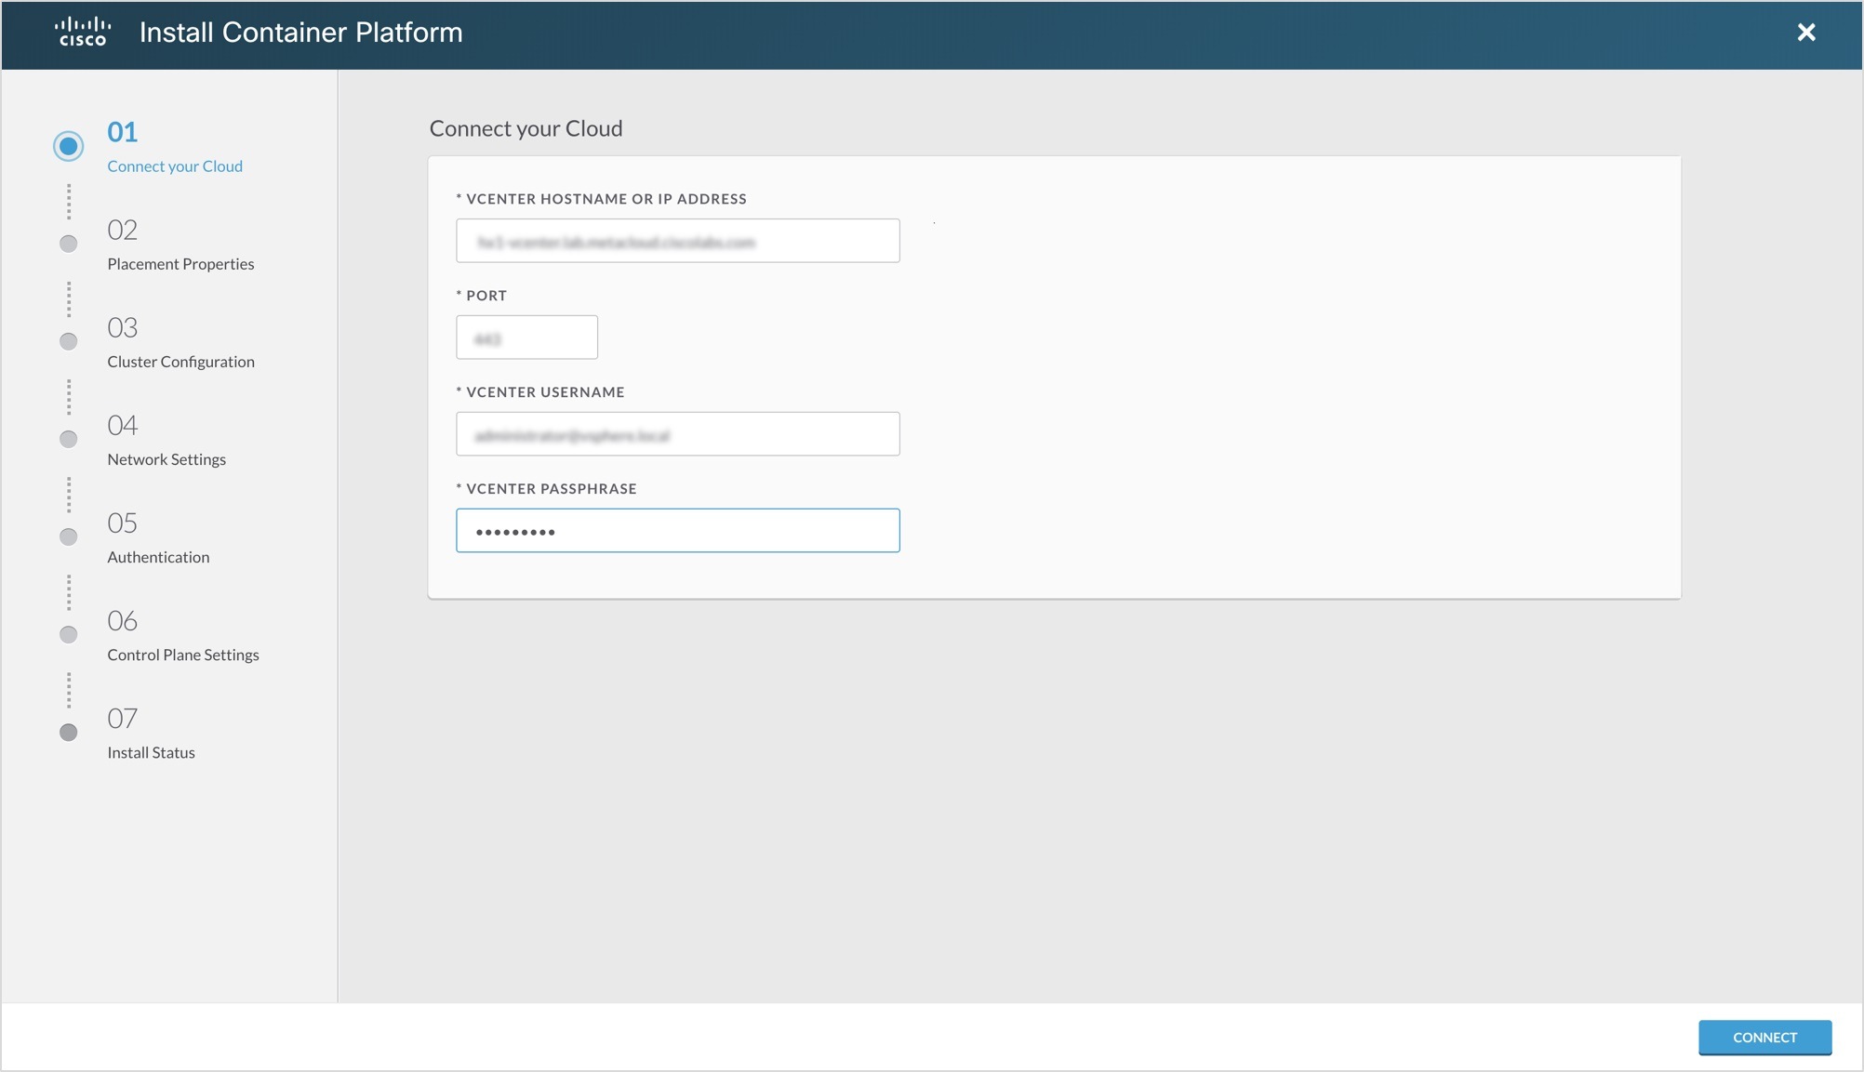Screen dimensions: 1864x1072
Task: Select step 02 circle indicator
Action: tap(68, 244)
